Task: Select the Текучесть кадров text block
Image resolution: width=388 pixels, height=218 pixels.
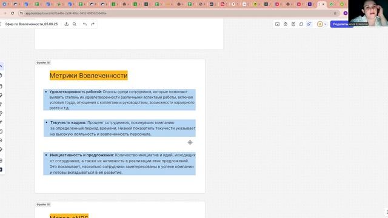Action: point(119,128)
